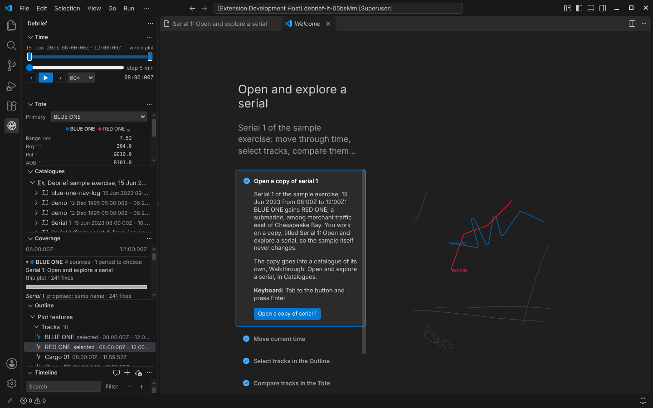Toggle the 'Select tracks in the Outline' step checkmark

[246, 361]
